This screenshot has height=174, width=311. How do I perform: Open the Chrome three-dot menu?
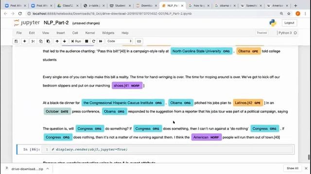coord(305,14)
